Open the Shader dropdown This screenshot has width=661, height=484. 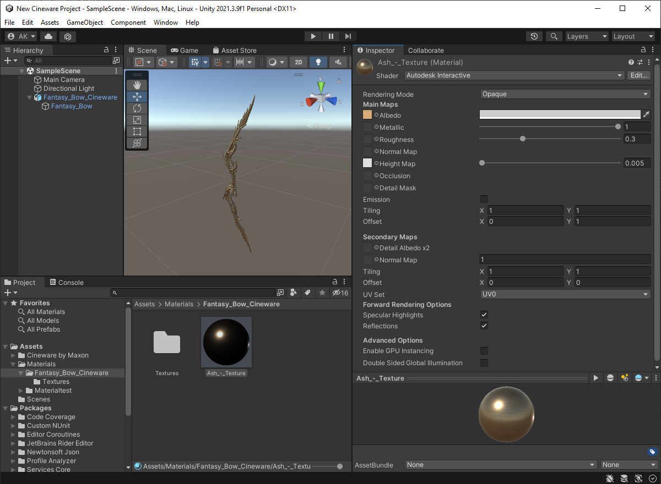(x=514, y=75)
